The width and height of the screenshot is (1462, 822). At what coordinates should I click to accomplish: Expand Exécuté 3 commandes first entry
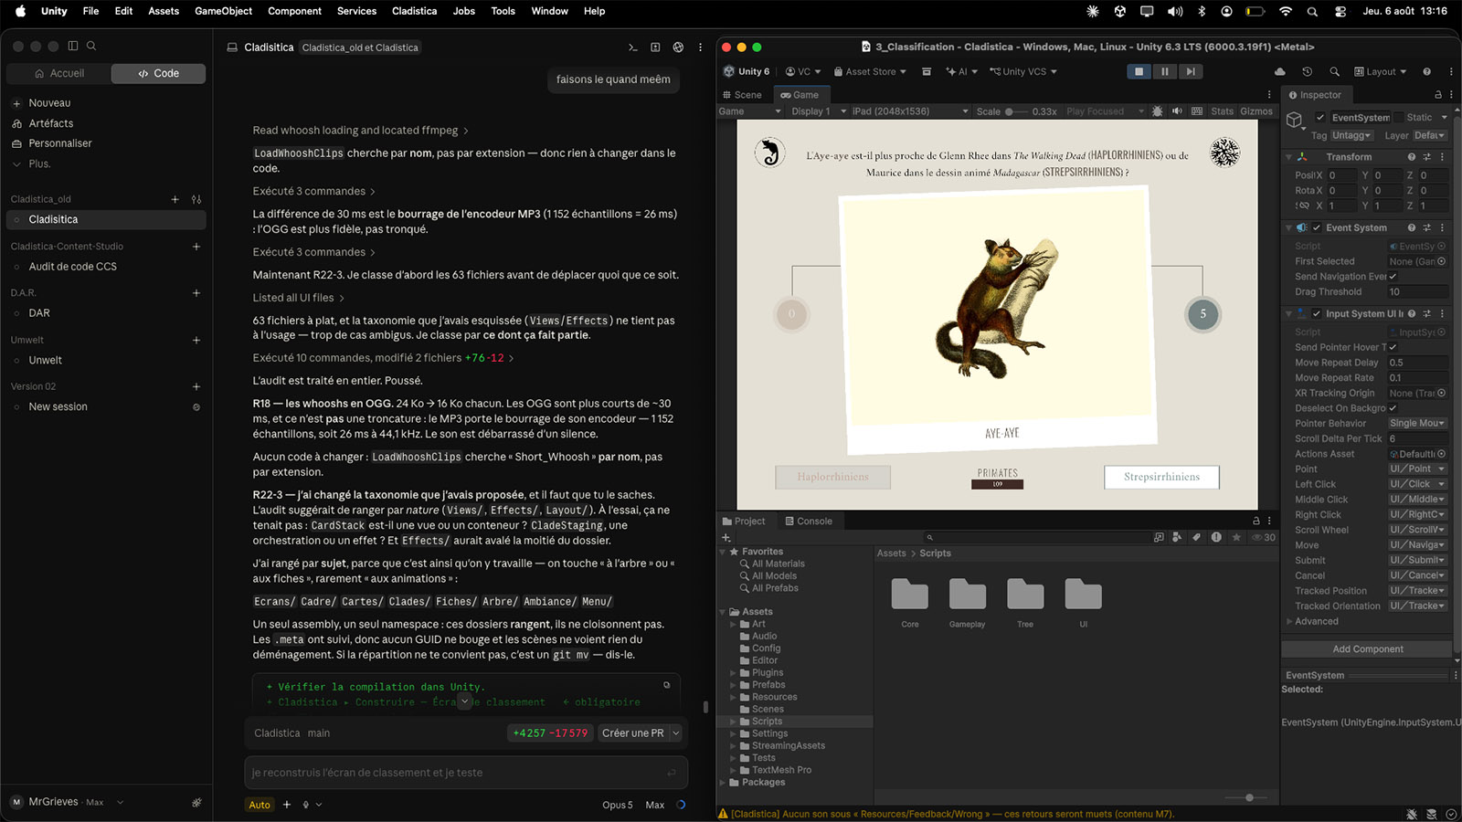point(314,192)
